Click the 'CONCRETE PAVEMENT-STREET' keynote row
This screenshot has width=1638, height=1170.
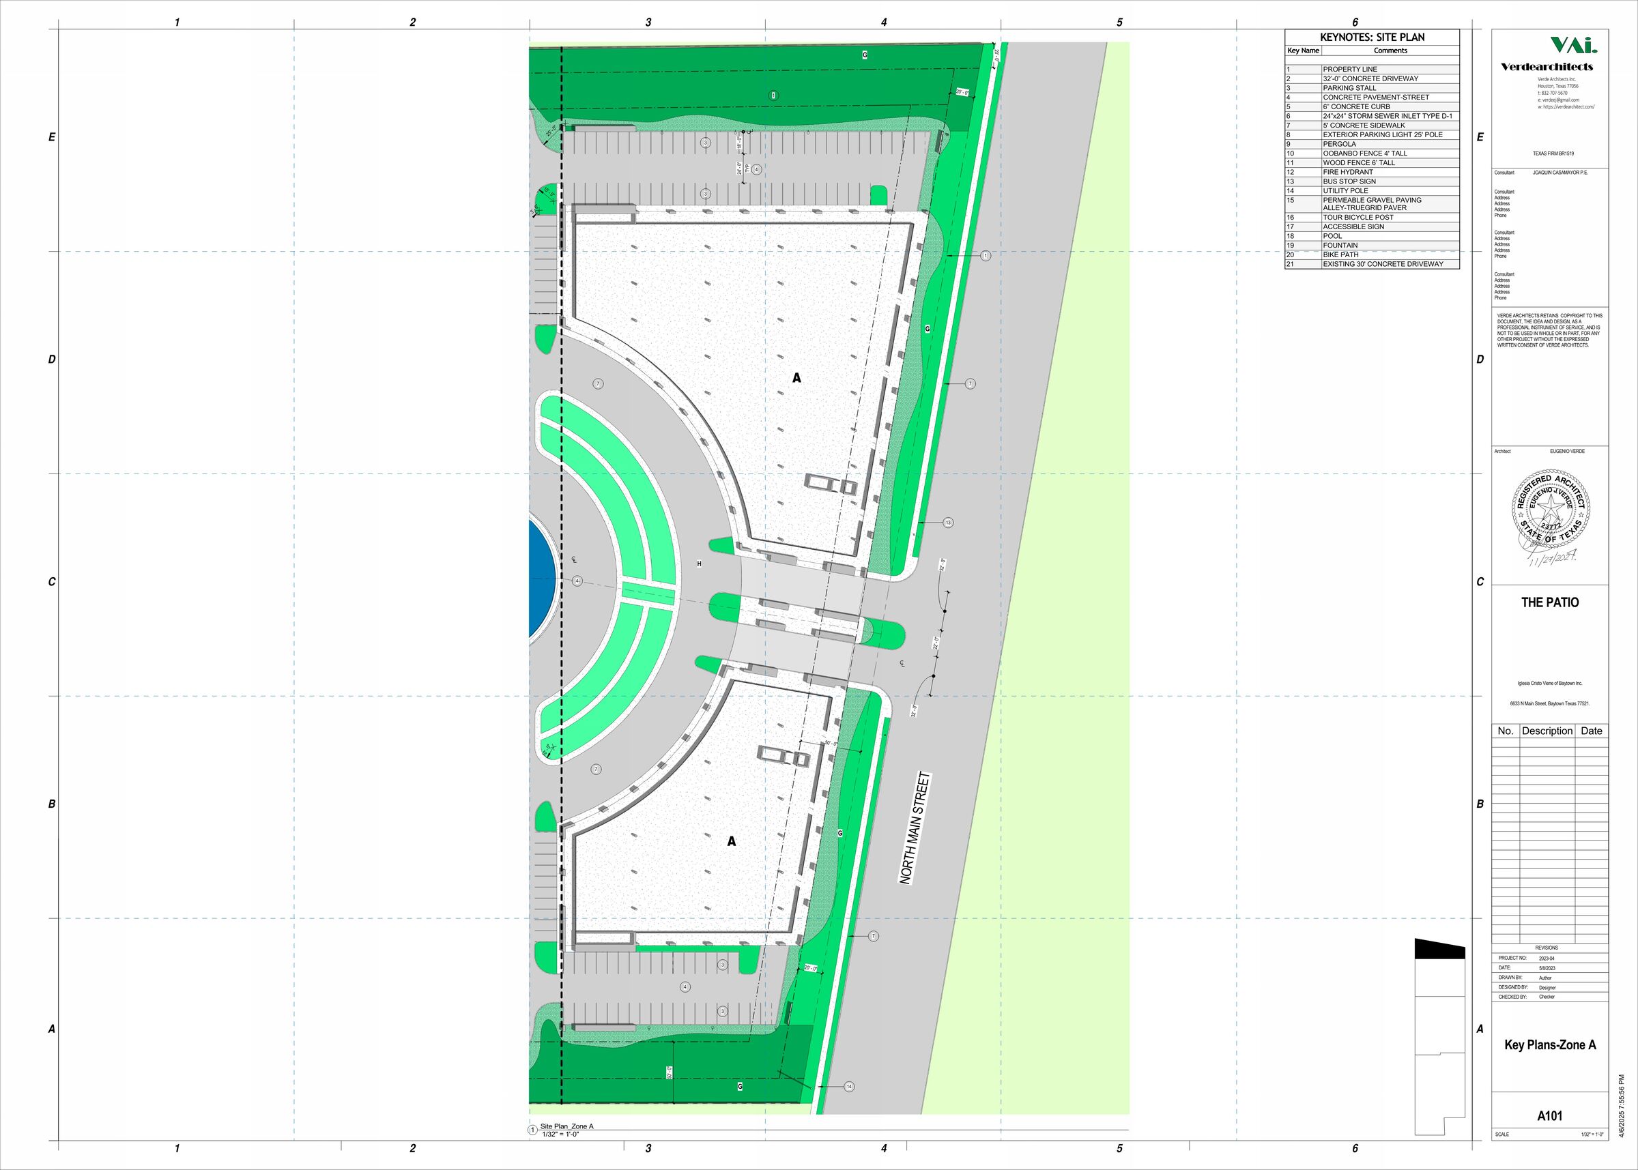(x=1372, y=98)
